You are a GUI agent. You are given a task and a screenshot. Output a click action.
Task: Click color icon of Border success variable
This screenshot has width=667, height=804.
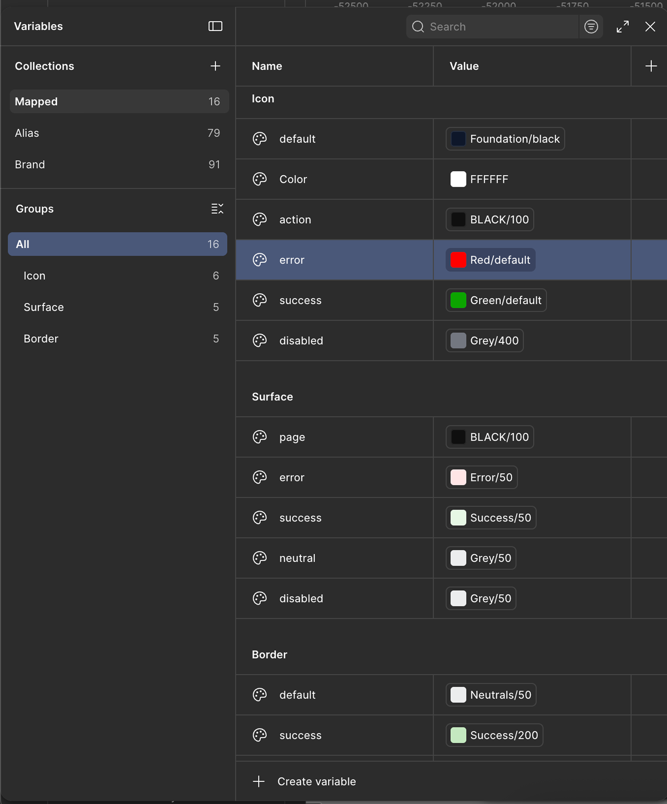(259, 735)
